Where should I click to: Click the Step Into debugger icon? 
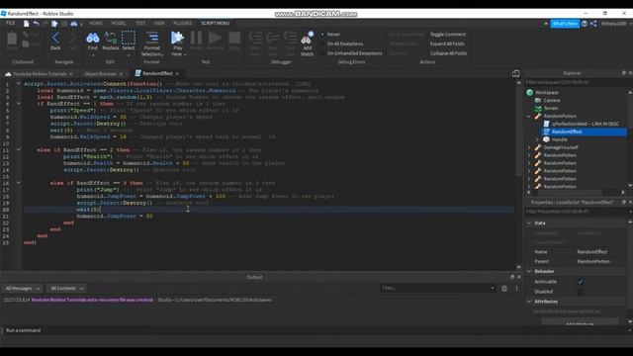(x=255, y=38)
